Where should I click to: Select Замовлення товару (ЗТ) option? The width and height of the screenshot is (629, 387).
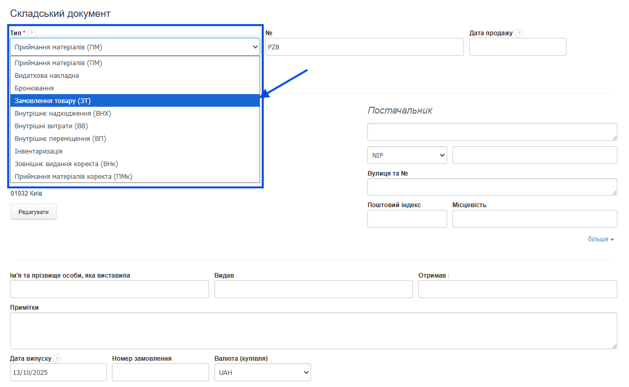tap(135, 100)
